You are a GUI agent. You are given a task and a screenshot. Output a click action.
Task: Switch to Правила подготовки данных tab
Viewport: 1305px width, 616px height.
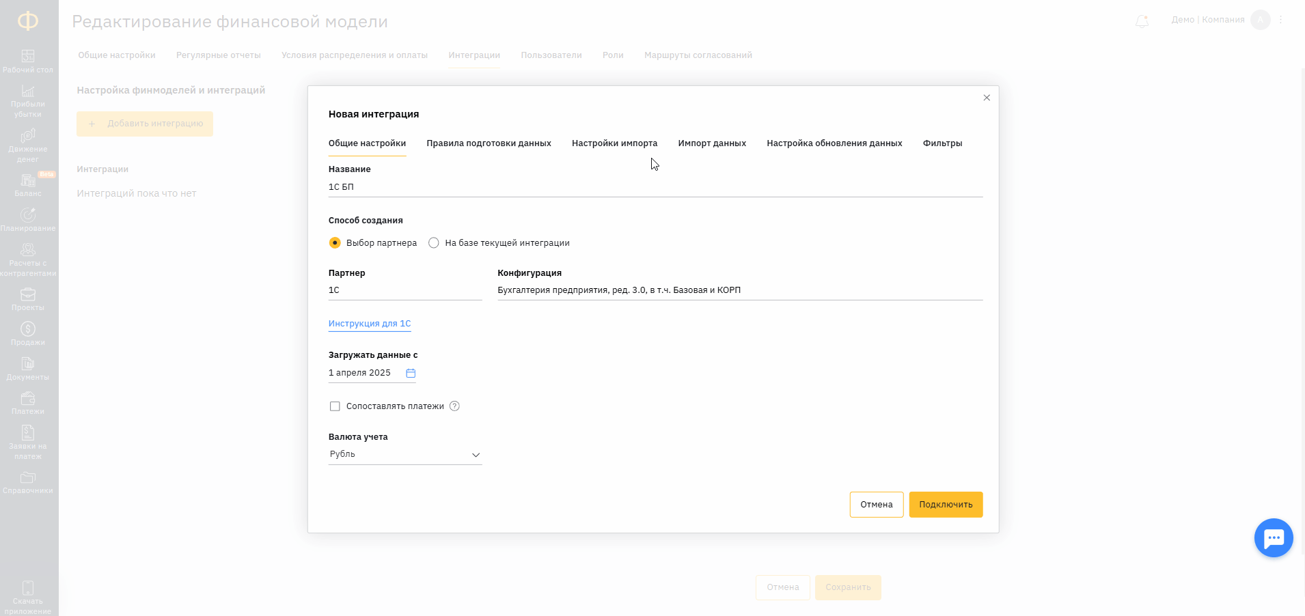pyautogui.click(x=489, y=143)
